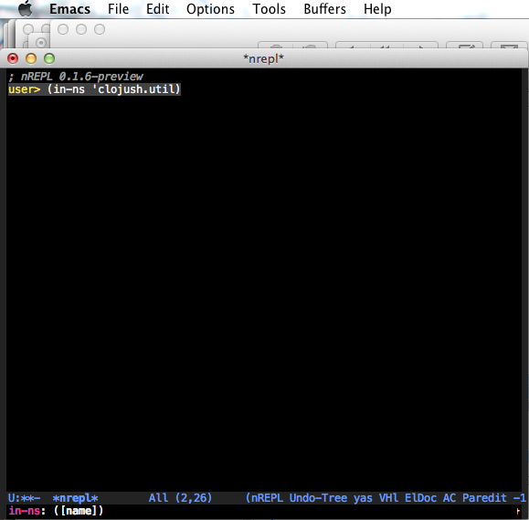Open the Edit menu
529x520 pixels.
[x=157, y=9]
